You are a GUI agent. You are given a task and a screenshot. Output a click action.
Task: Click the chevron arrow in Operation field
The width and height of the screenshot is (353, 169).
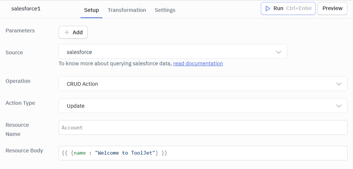(x=339, y=84)
